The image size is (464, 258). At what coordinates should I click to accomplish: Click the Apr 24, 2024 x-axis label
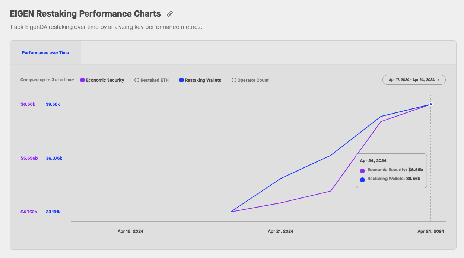(431, 231)
